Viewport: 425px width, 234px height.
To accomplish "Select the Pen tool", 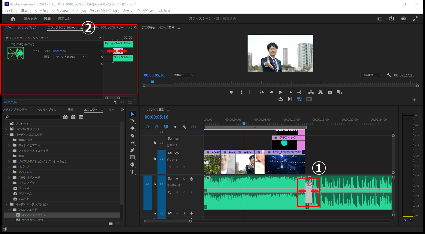I will tap(133, 150).
